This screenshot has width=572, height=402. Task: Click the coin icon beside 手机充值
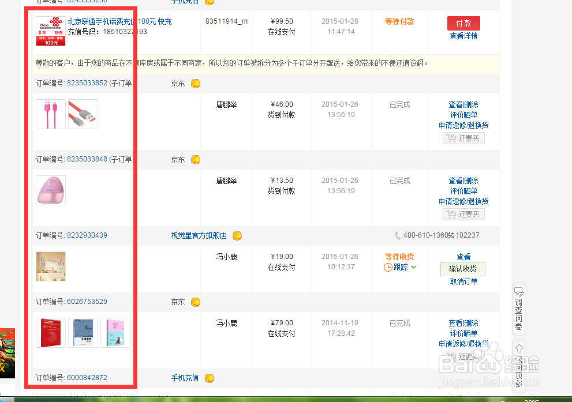click(210, 378)
